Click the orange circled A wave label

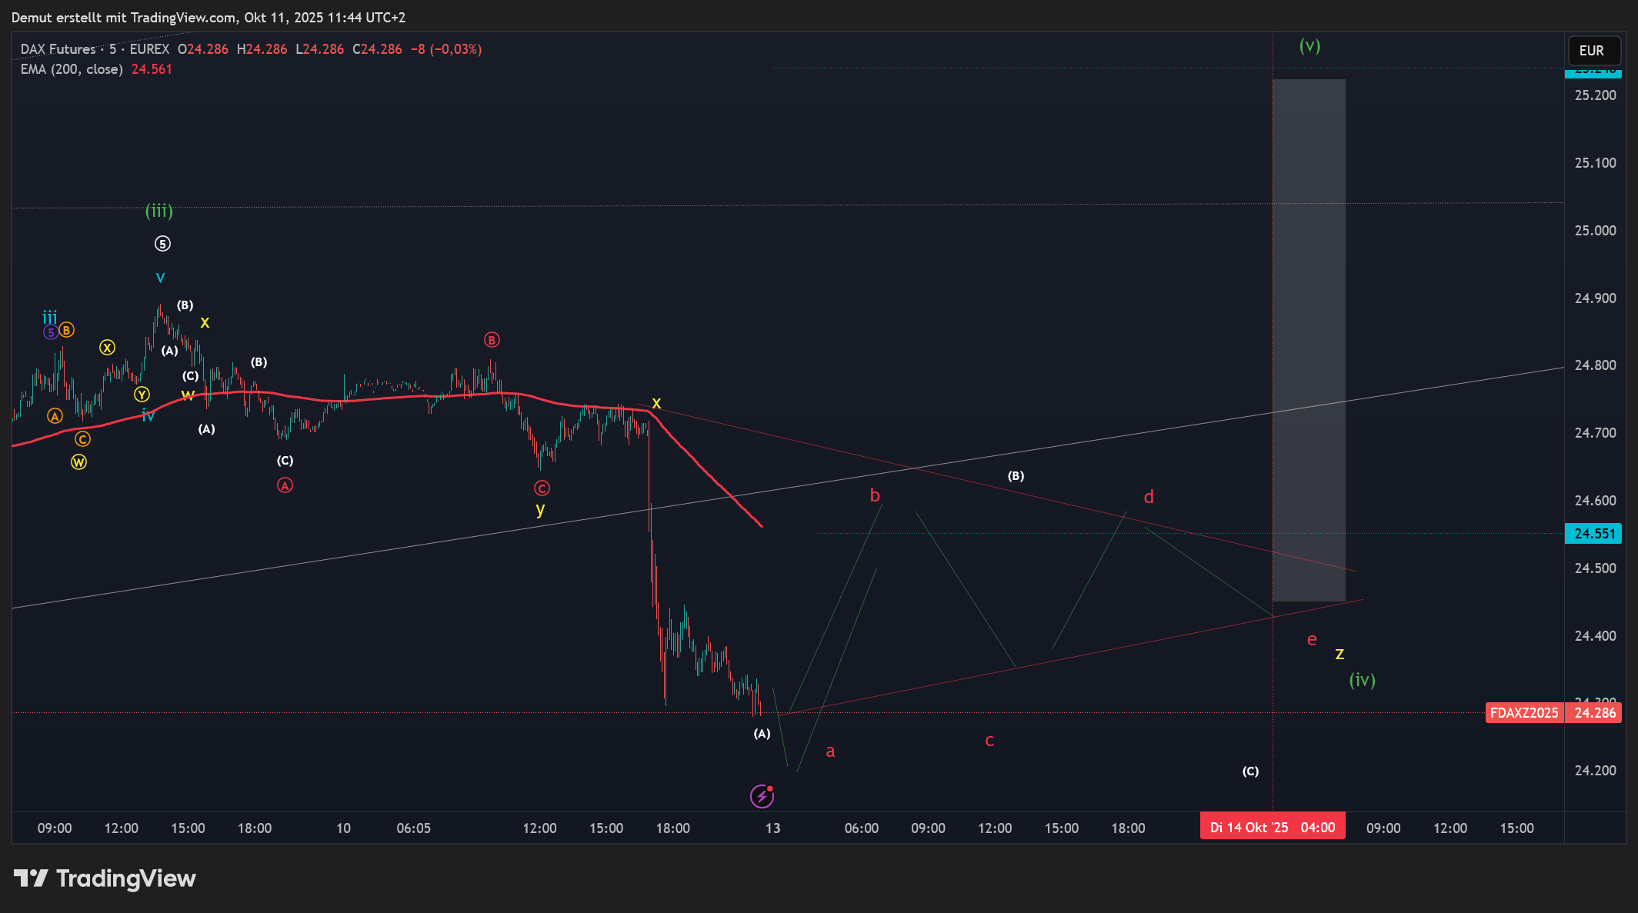pos(55,416)
